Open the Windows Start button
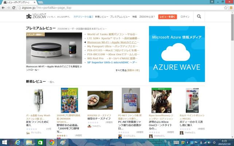 pos(4,143)
